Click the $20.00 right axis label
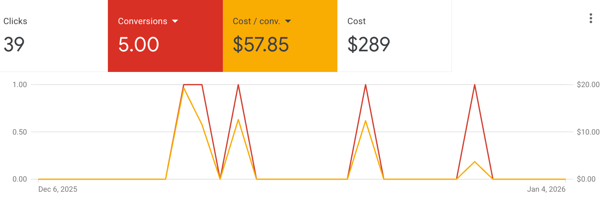This screenshot has height=203, width=607. (588, 84)
